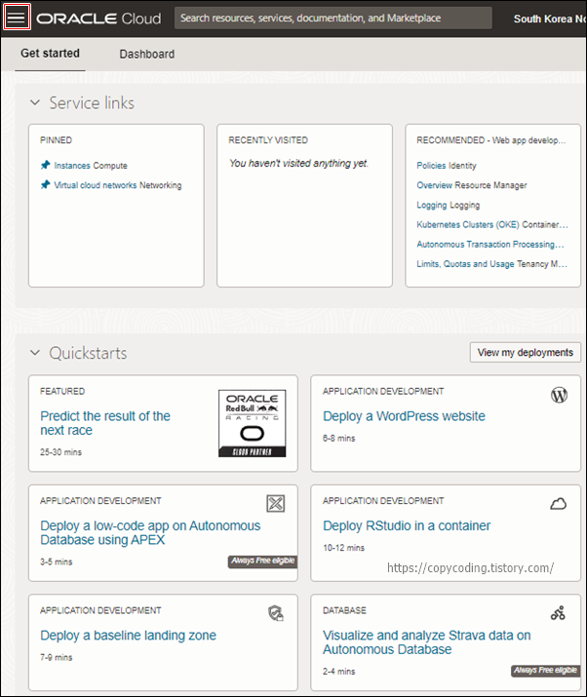Screen dimensions: 587x697
Task: Click the 25-30 mins duration text
Action: click(x=60, y=452)
